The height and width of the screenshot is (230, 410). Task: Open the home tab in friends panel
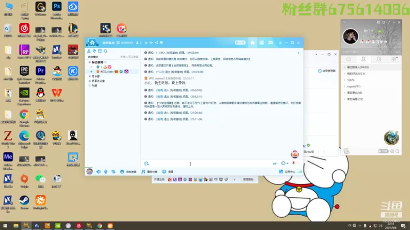point(348,59)
